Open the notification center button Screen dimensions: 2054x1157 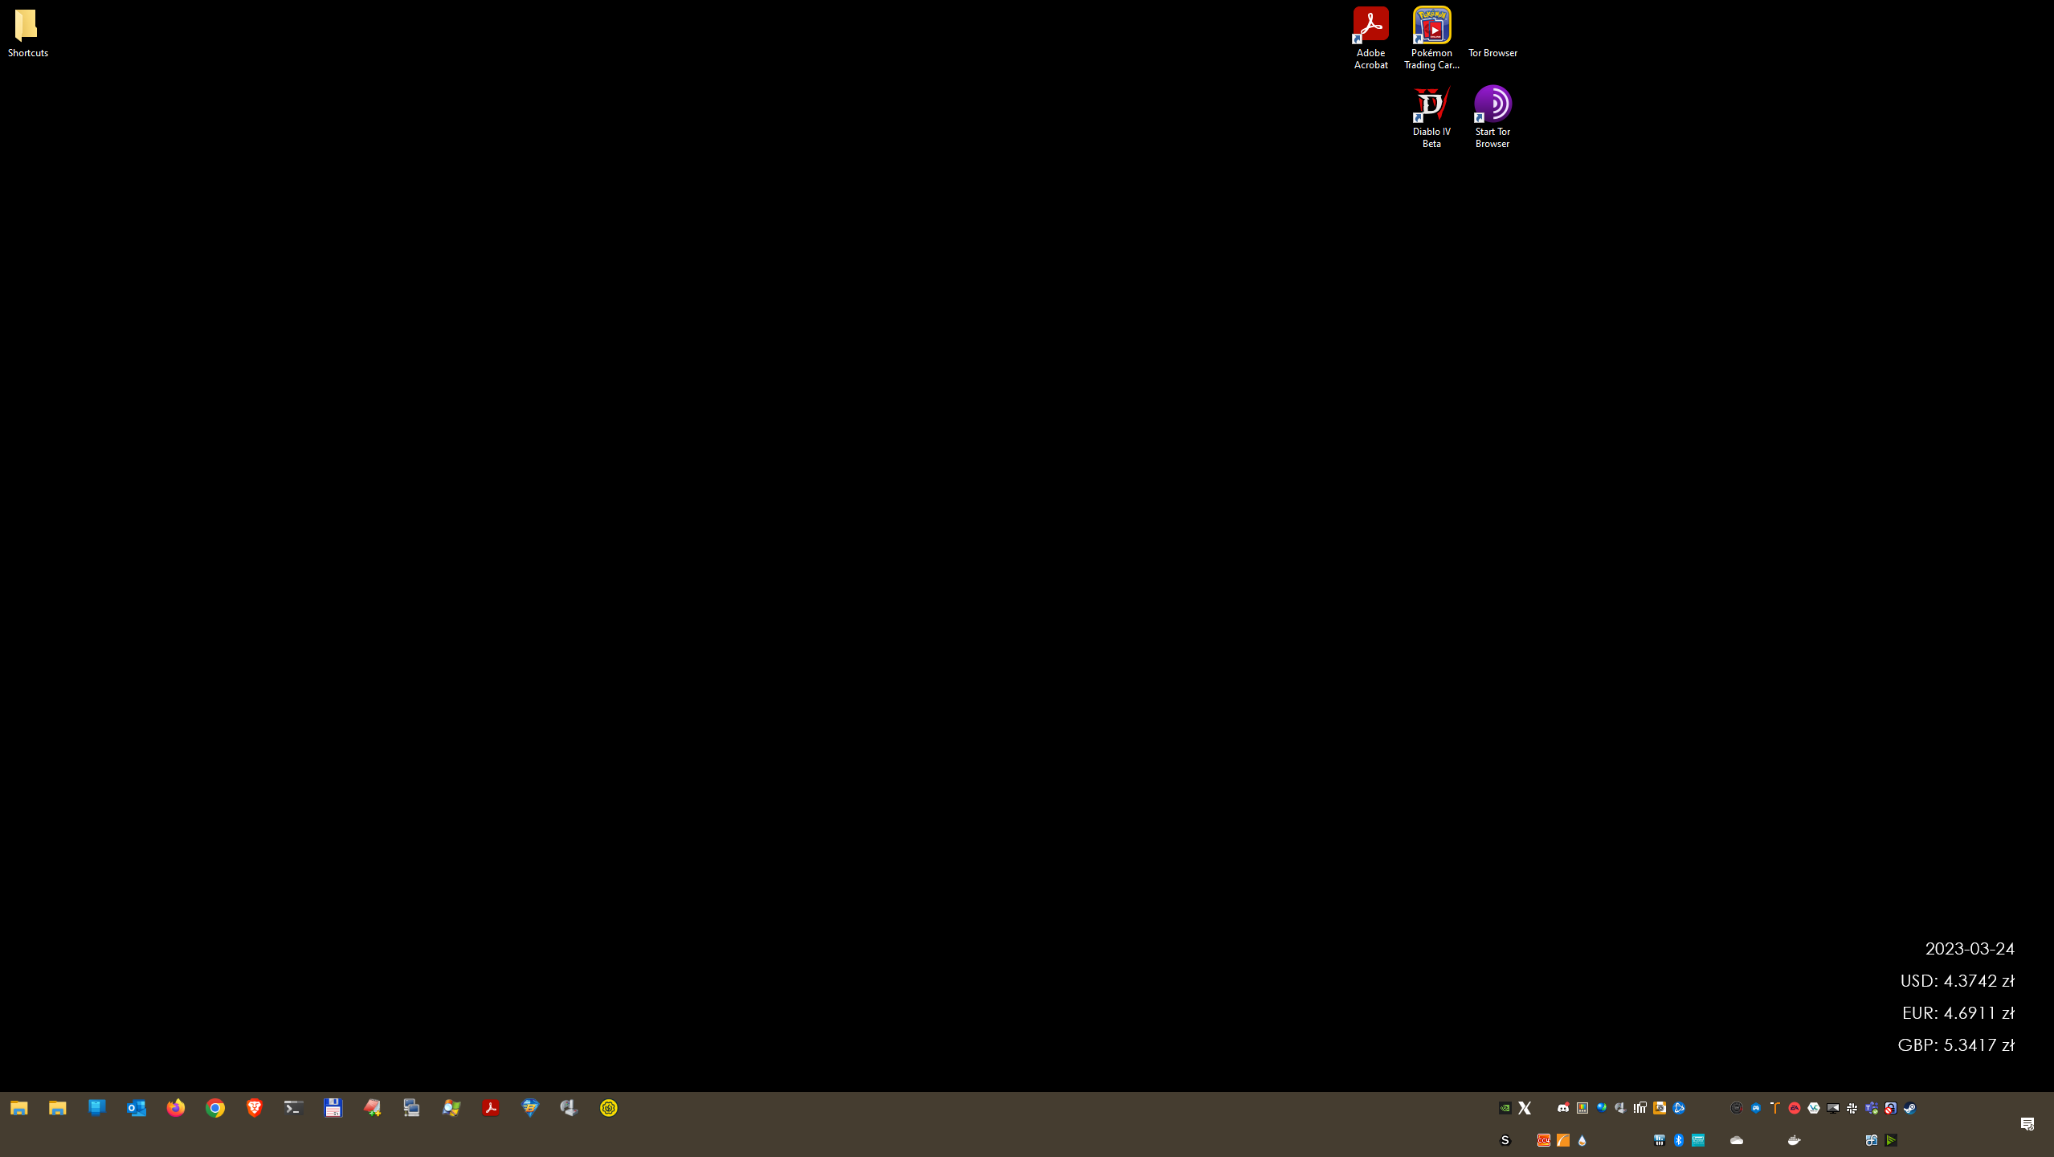click(x=2027, y=1124)
